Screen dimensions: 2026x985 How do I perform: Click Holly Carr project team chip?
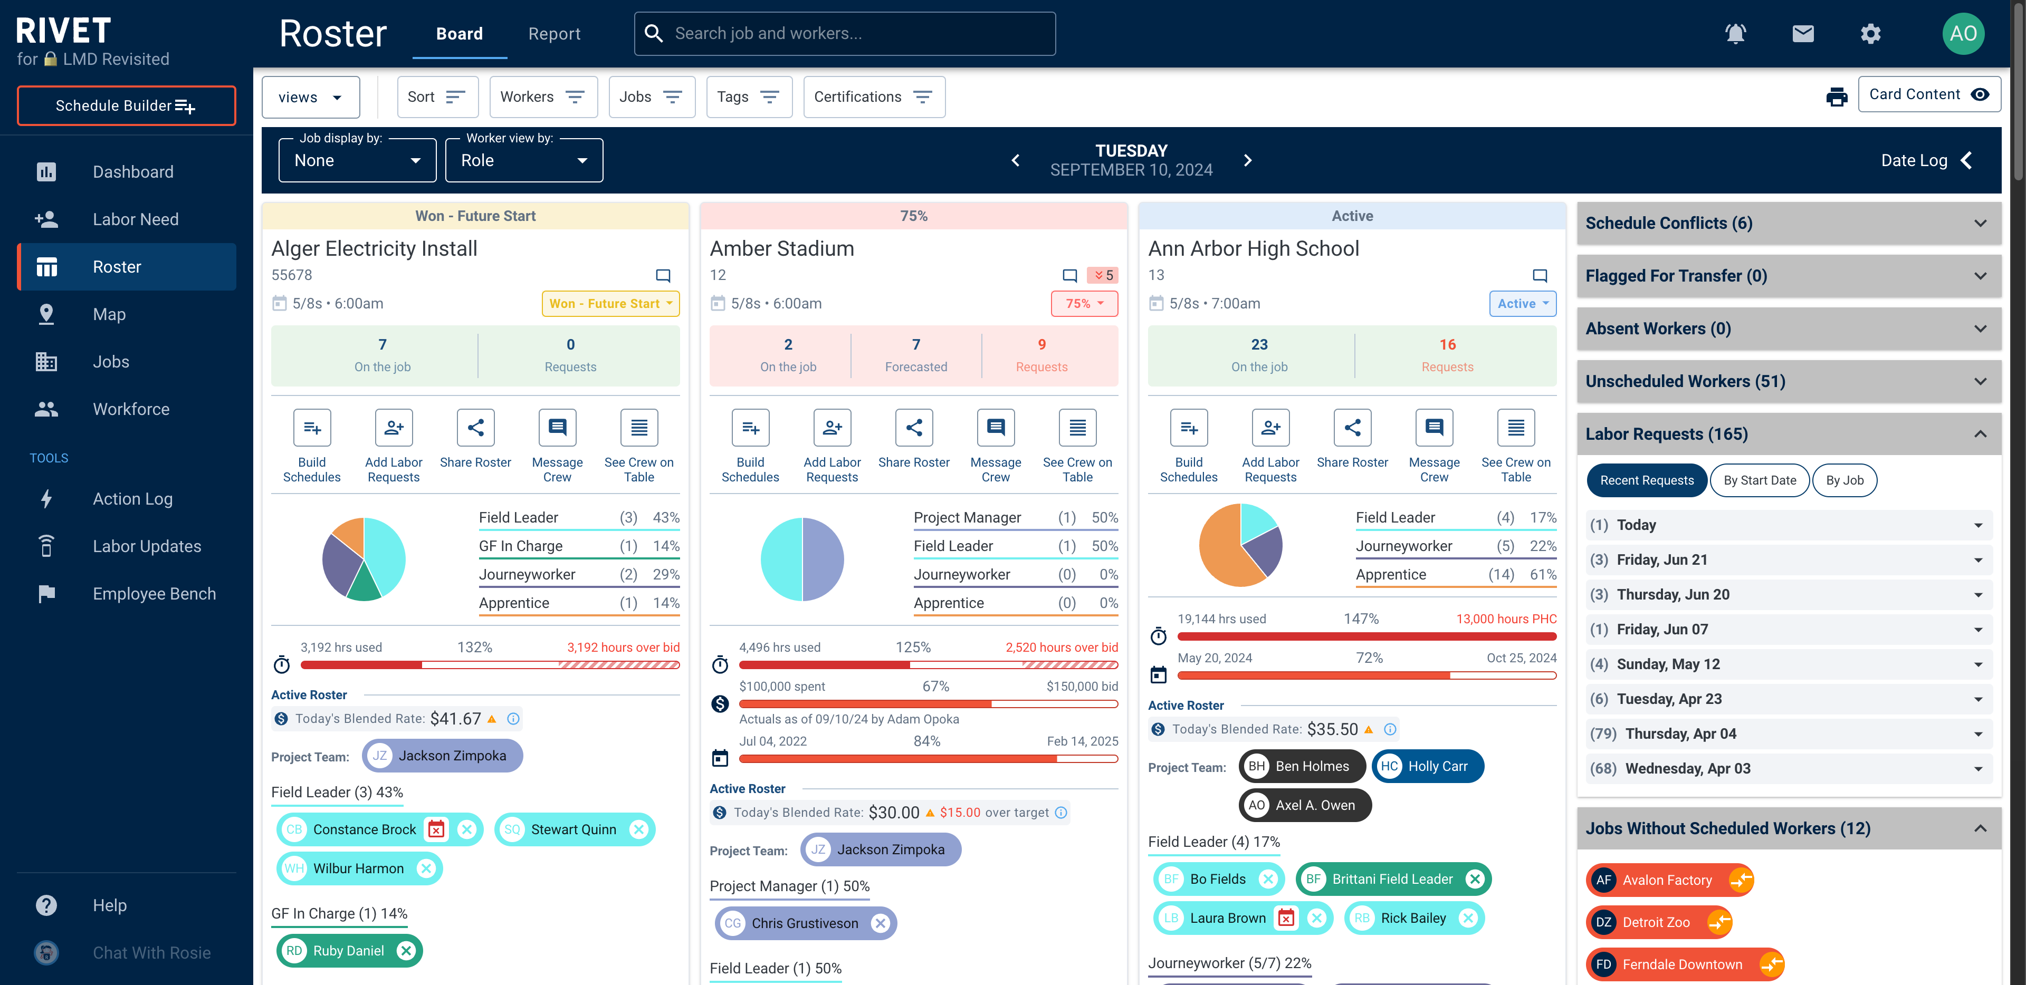[x=1428, y=767]
